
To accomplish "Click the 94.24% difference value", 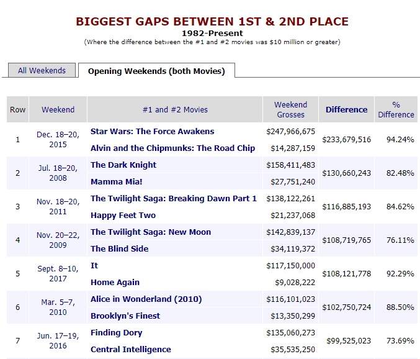I will [x=400, y=139].
